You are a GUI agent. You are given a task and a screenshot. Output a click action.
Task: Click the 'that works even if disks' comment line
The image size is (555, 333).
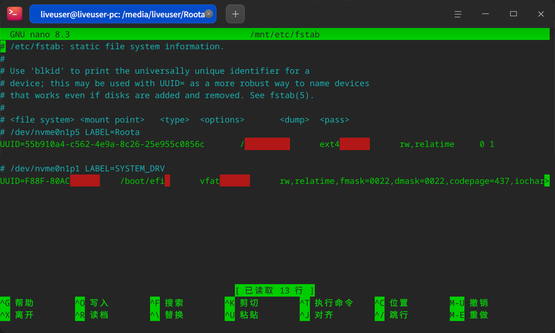(157, 95)
